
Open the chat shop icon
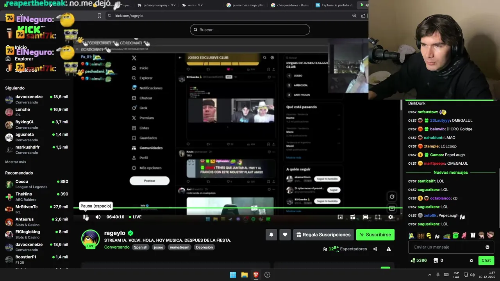pos(436,260)
